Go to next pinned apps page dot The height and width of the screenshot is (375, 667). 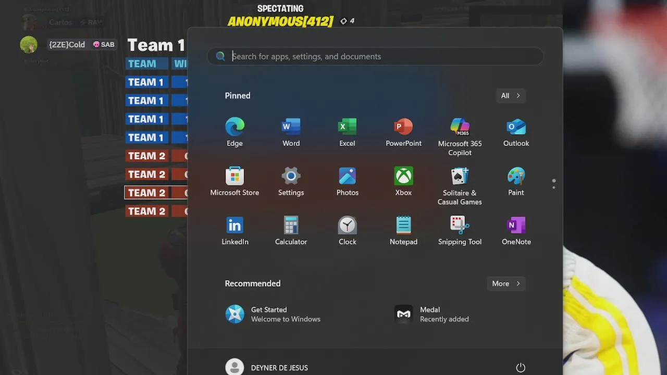pos(554,187)
